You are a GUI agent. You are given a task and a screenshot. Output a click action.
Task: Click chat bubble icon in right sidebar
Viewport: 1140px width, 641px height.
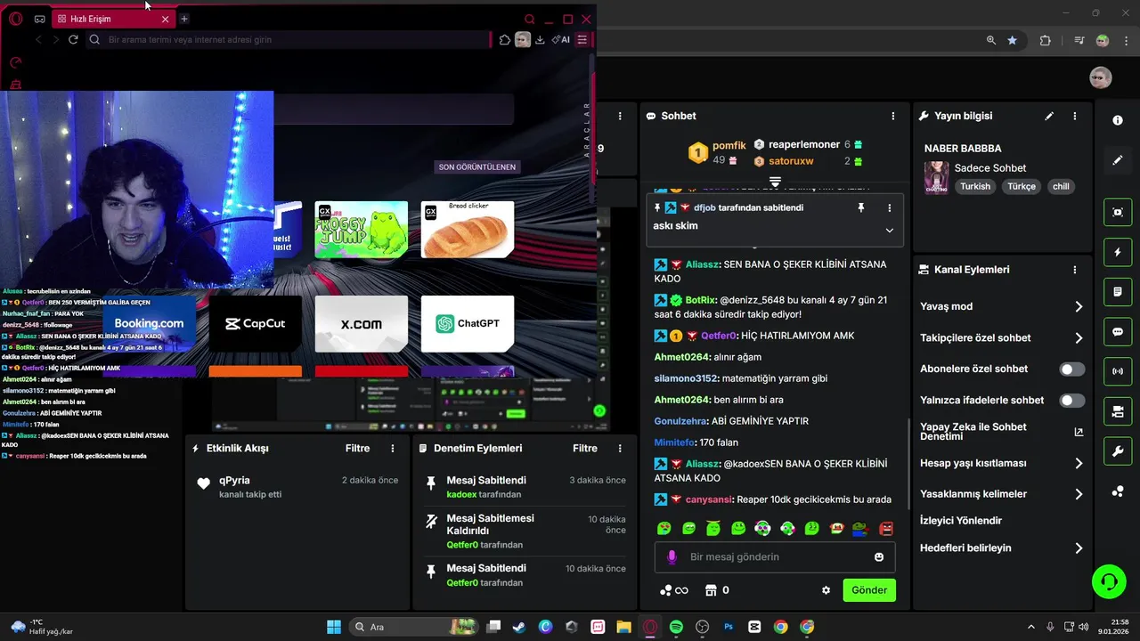pos(1118,331)
